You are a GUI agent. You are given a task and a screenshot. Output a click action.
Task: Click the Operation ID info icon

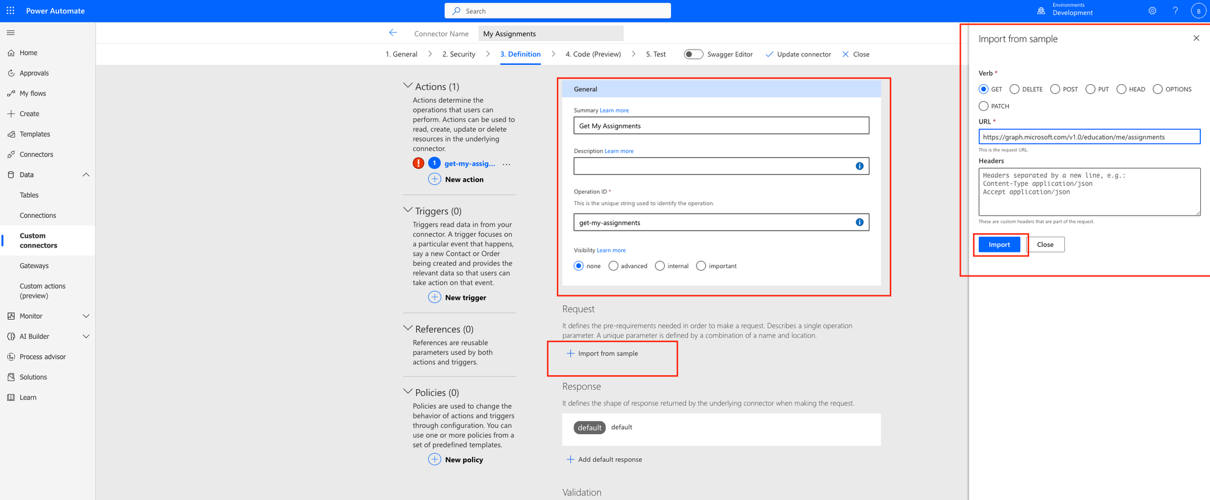[x=859, y=222]
